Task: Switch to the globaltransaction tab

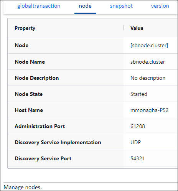Action: [39, 6]
